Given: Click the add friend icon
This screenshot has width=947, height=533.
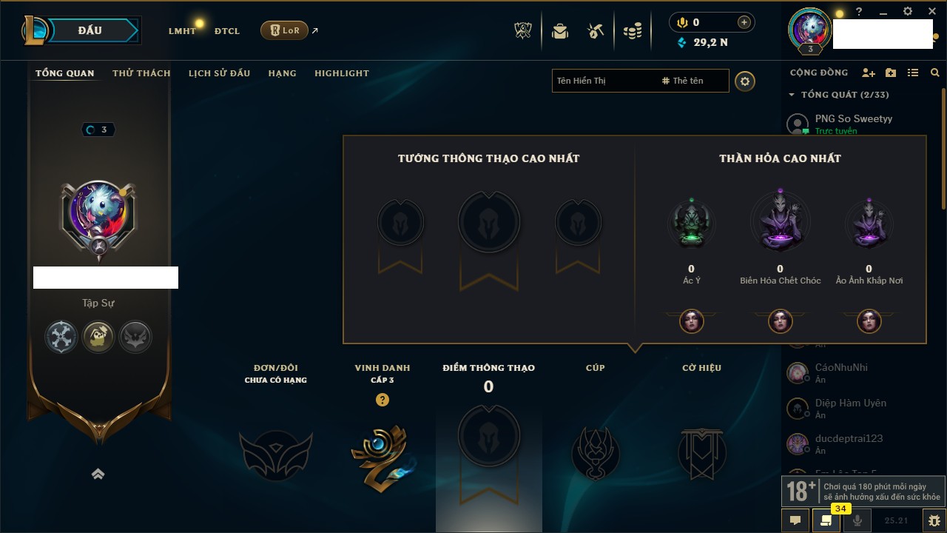Looking at the screenshot, I should (869, 73).
